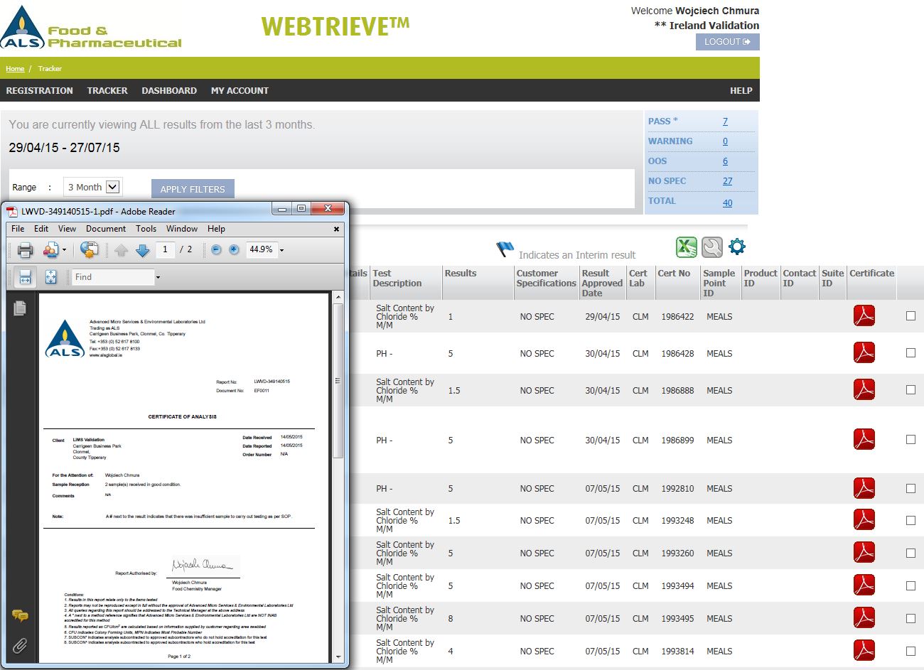The height and width of the screenshot is (670, 924).
Task: Open the REGISTRATION navigation tab
Action: point(39,91)
